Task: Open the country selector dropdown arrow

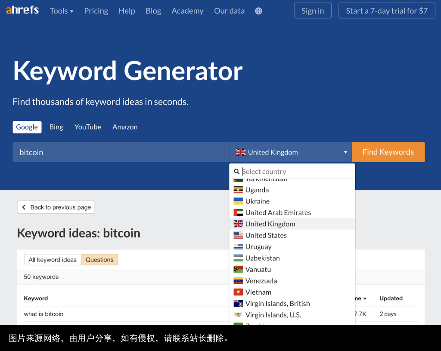Action: pos(345,152)
